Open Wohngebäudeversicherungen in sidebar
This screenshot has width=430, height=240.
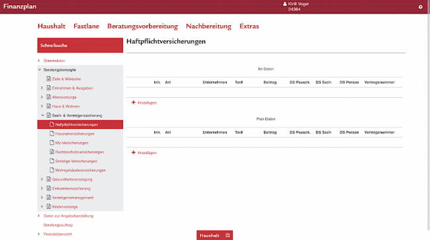[80, 170]
